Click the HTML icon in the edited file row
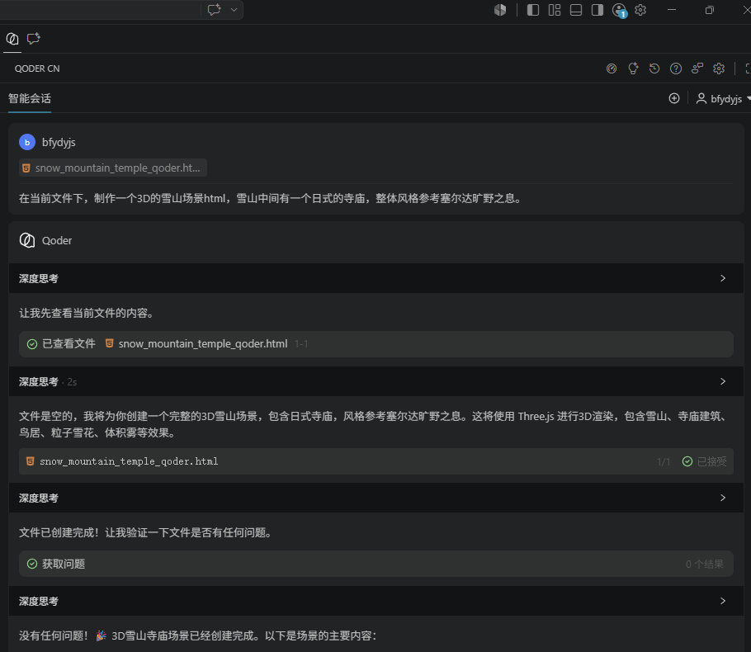 (x=31, y=461)
